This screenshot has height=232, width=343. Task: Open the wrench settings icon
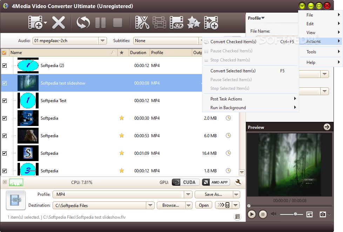[238, 182]
